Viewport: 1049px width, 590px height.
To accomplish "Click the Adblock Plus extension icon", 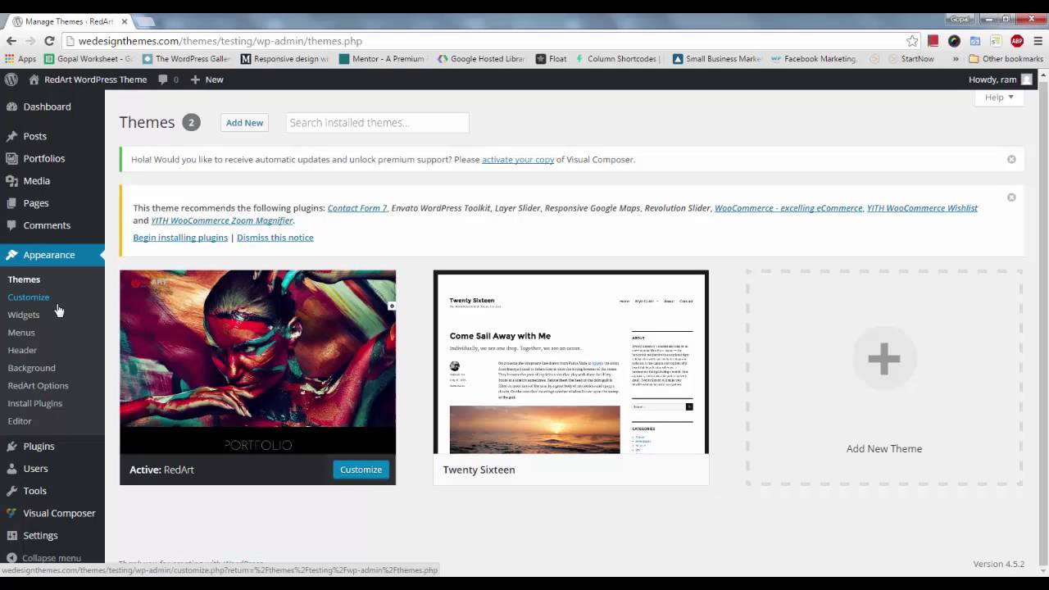I will tap(1017, 41).
